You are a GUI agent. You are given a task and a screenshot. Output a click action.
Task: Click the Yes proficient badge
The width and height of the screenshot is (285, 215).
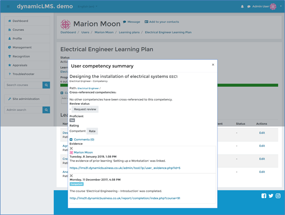pyautogui.click(x=72, y=120)
